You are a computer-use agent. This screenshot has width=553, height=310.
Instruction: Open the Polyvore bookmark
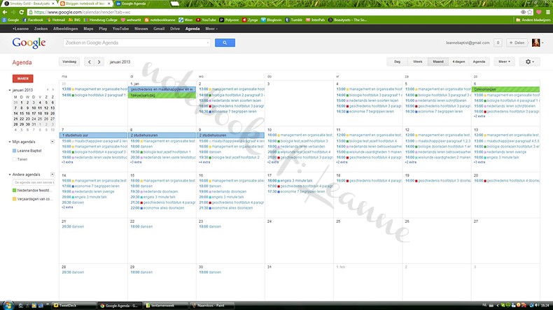tap(229, 20)
